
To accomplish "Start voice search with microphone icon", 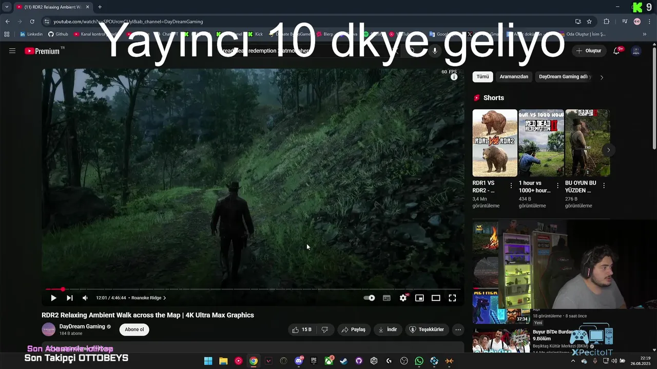I will point(435,51).
